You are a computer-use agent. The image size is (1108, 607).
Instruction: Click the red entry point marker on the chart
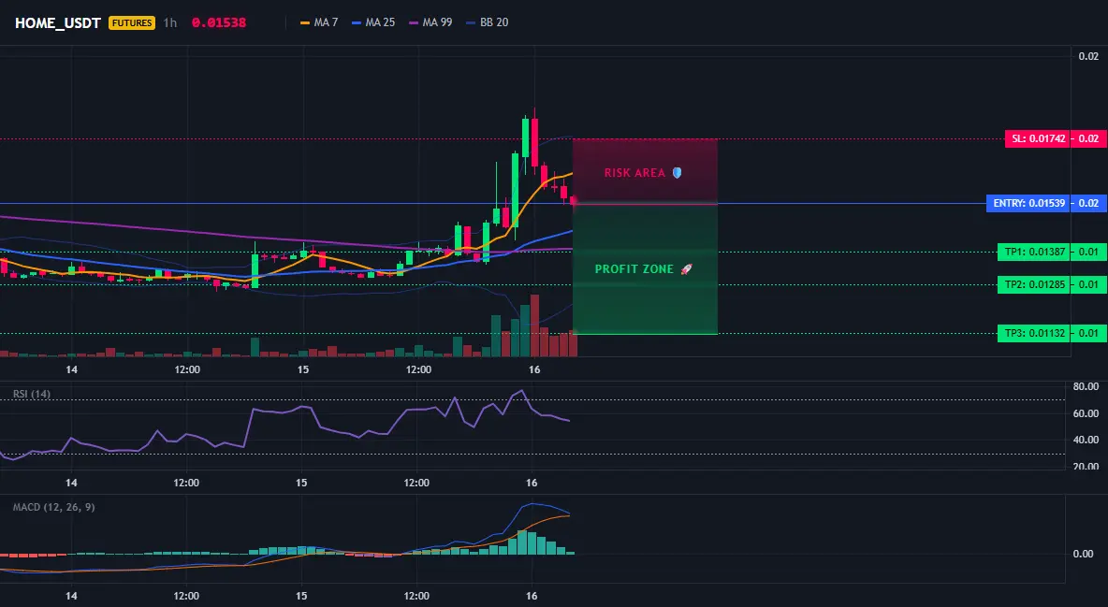point(573,202)
